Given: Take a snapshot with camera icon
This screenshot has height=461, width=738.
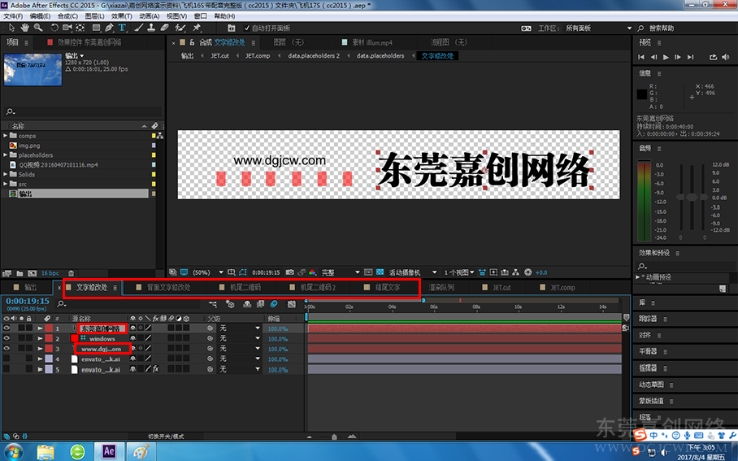Looking at the screenshot, I should click(x=290, y=272).
